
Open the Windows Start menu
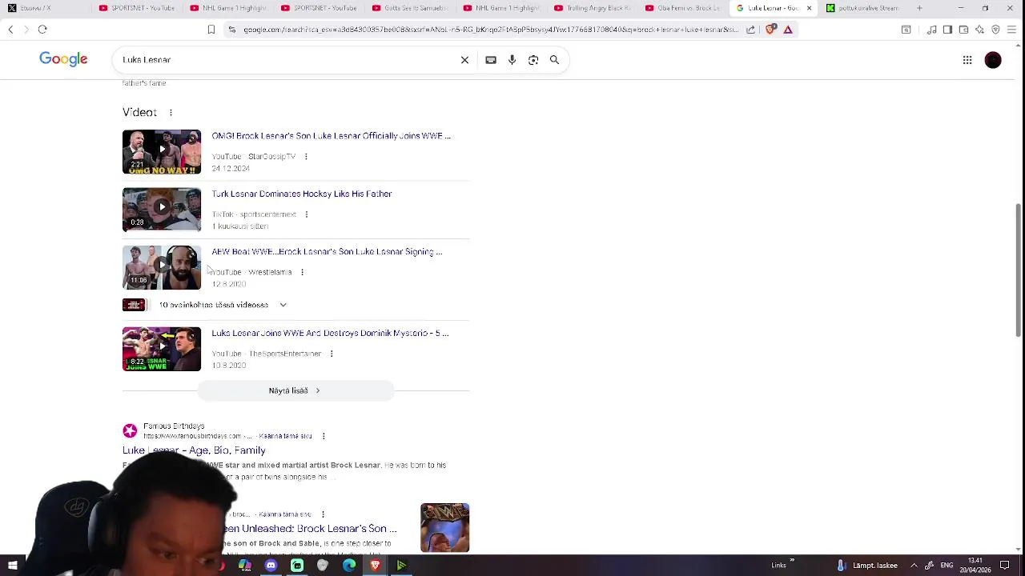(12, 566)
